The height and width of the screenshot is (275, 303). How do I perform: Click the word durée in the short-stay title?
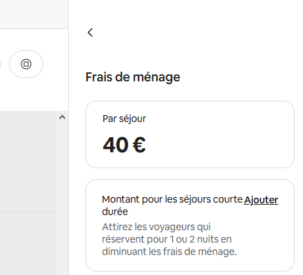click(115, 212)
